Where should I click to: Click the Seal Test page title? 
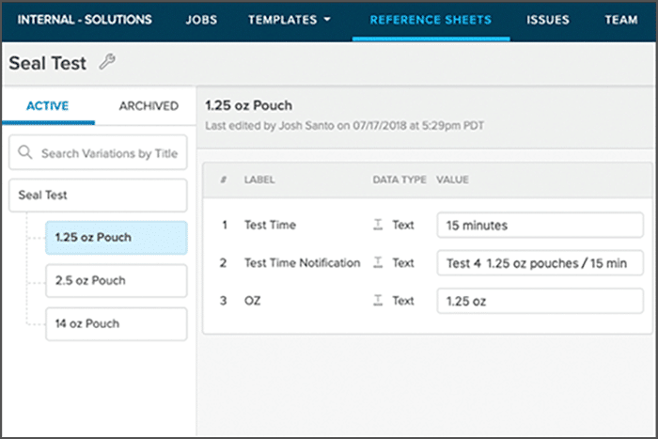click(x=47, y=63)
